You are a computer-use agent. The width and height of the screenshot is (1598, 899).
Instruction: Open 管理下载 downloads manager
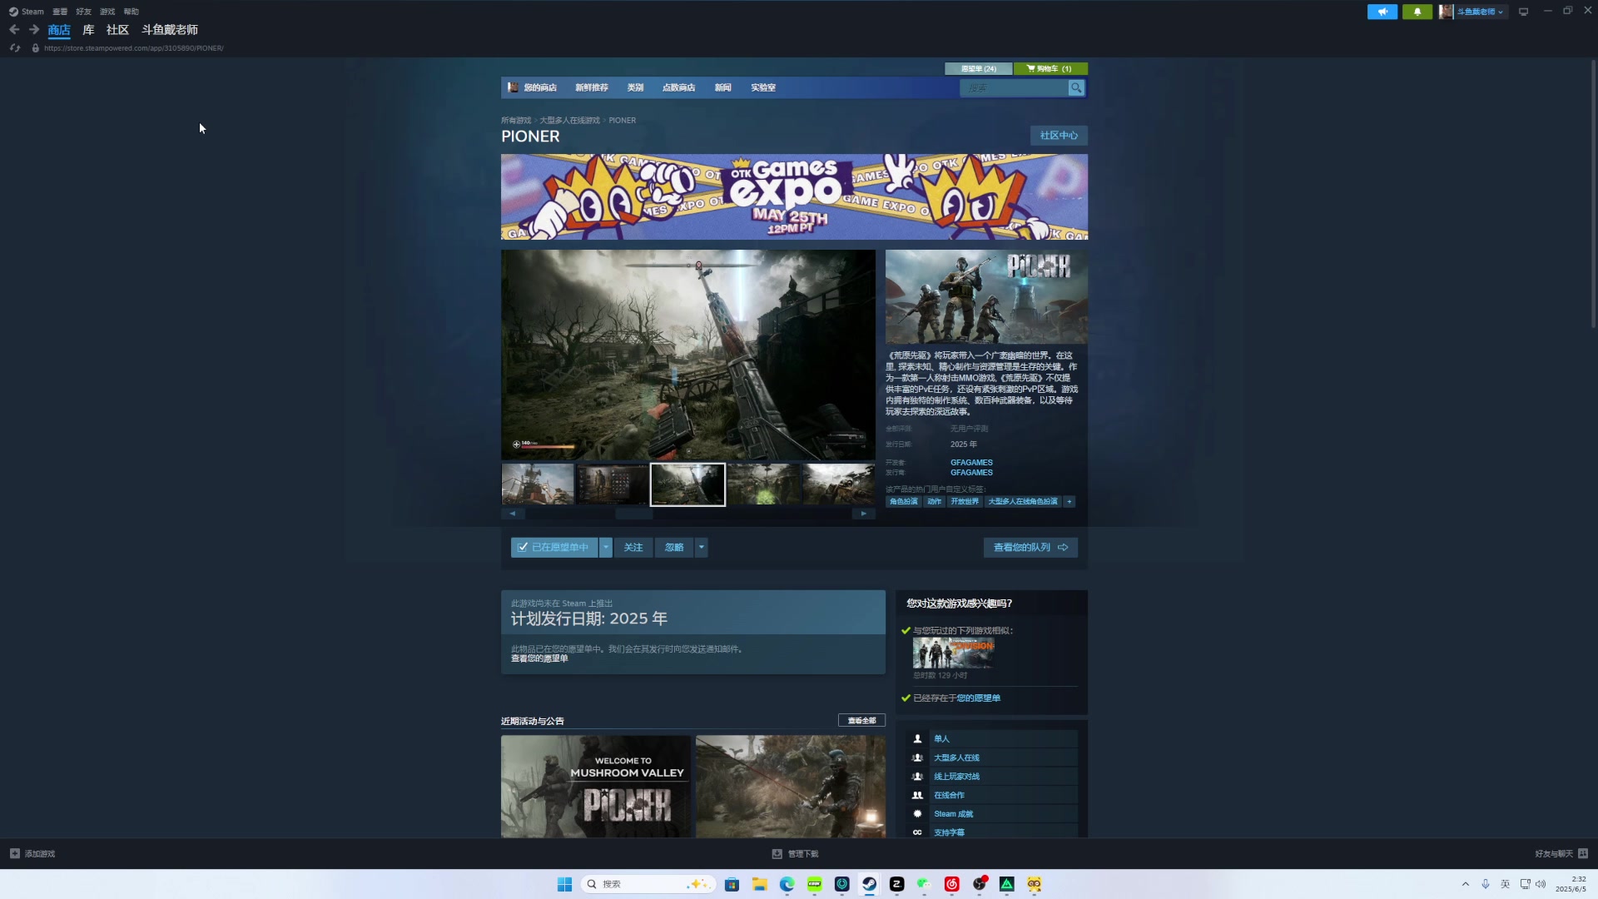[x=796, y=853]
